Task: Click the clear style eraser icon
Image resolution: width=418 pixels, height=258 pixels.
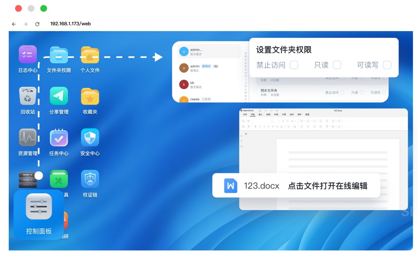Action: 295,127
